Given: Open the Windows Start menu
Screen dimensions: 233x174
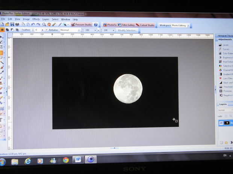Looking at the screenshot, I should tap(2, 162).
